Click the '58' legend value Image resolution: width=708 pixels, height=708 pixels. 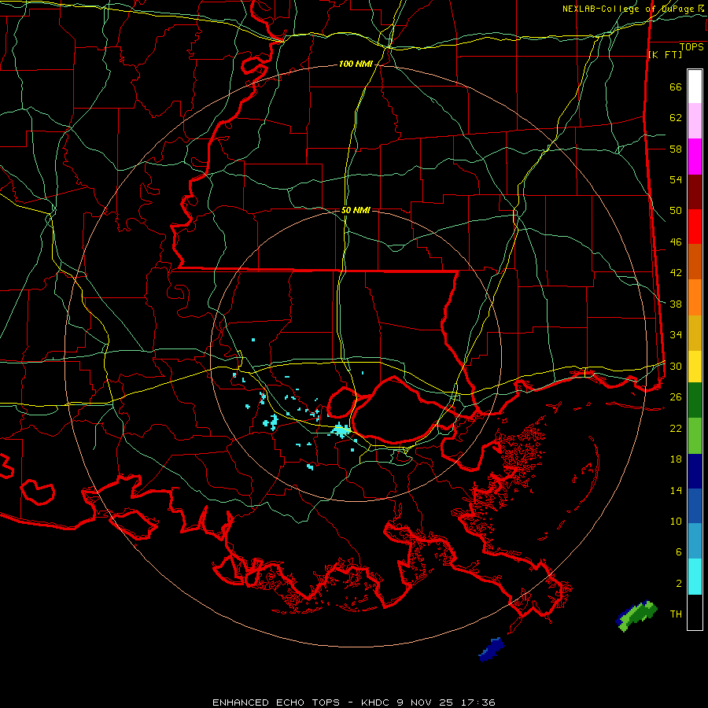point(676,149)
